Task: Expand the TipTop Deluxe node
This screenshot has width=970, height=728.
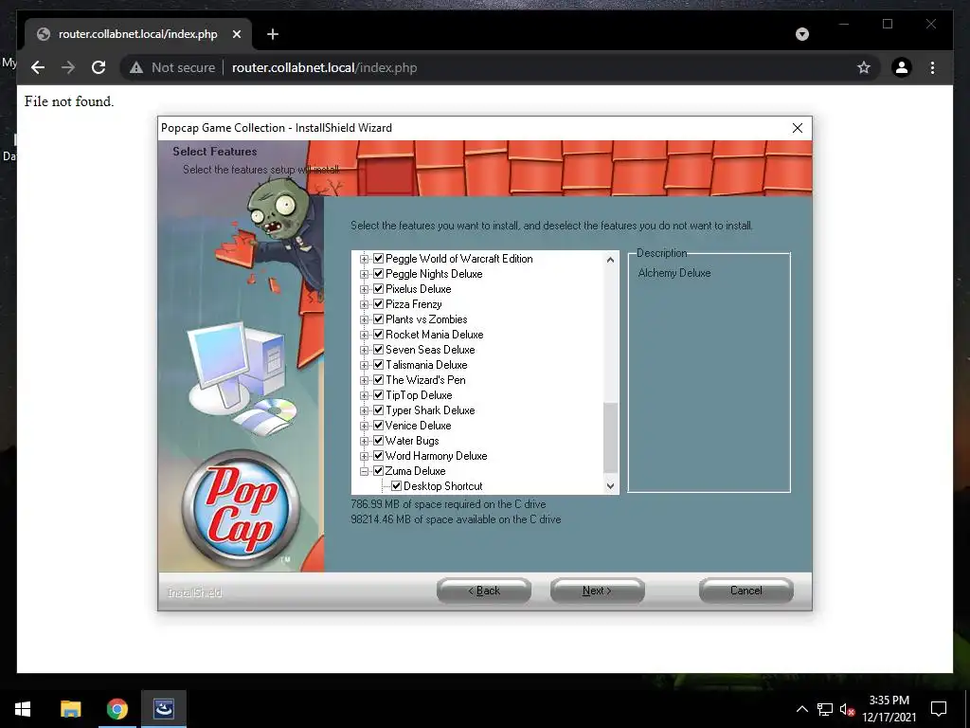Action: pos(364,395)
